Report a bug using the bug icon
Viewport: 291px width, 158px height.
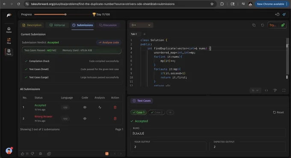click(x=40, y=154)
